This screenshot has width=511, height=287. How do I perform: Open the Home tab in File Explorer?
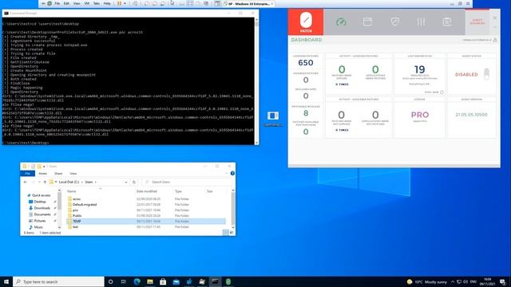pyautogui.click(x=42, y=174)
